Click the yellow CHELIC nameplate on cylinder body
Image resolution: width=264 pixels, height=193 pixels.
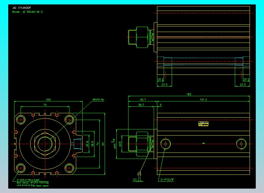click(x=203, y=124)
